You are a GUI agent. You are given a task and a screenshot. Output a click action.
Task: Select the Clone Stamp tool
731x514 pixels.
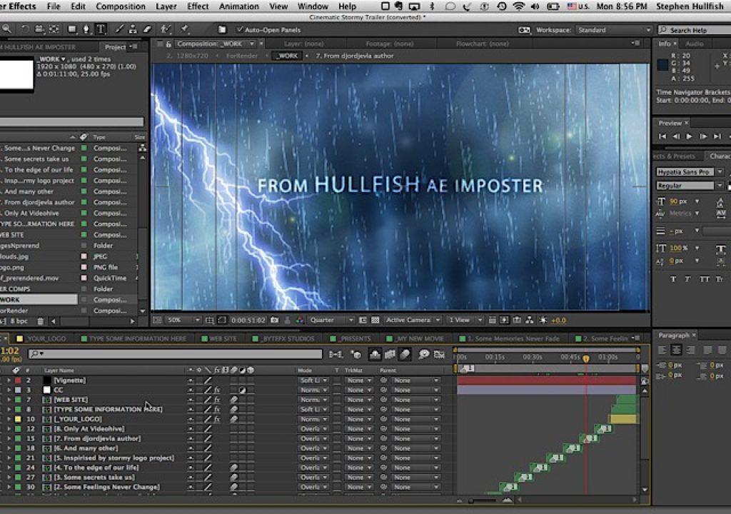(x=133, y=29)
